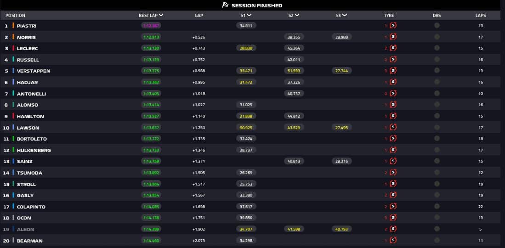Click Verstappen's S2 time 51.593
The width and height of the screenshot is (505, 248).
(294, 71)
